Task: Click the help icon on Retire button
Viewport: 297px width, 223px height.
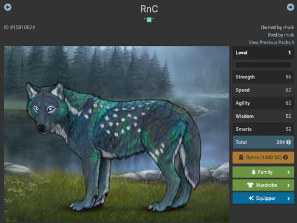Action: point(286,158)
